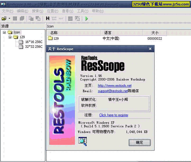This screenshot has width=191, height=162.
Task: Click the 1,048,044 KB memory value
Action: [137, 132]
